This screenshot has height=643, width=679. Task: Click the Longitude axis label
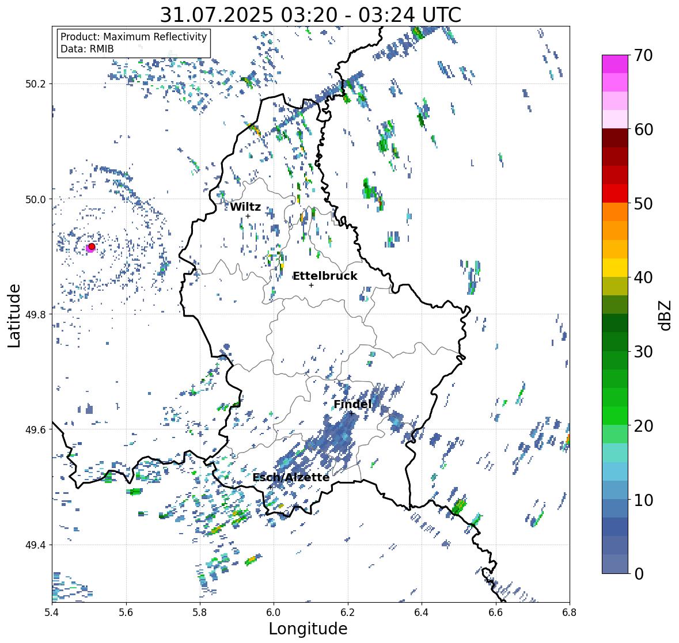pyautogui.click(x=308, y=629)
